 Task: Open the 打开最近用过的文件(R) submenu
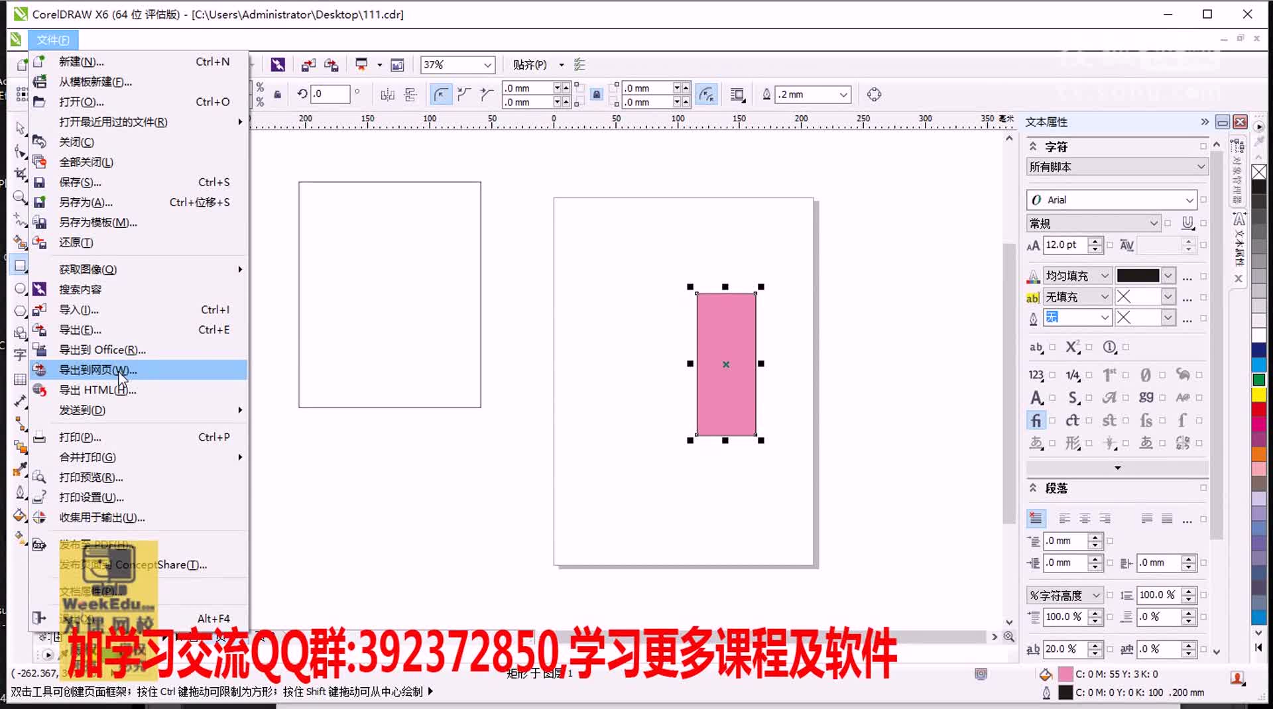tap(139, 122)
